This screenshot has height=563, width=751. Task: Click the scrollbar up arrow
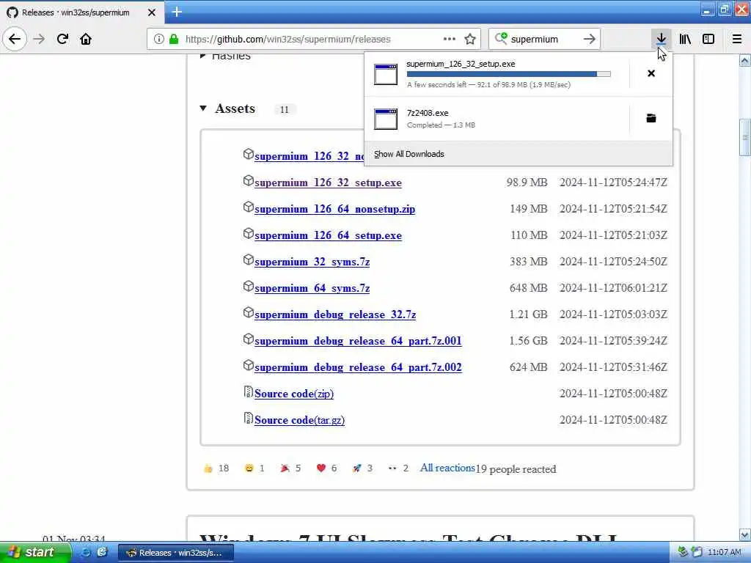click(x=745, y=60)
